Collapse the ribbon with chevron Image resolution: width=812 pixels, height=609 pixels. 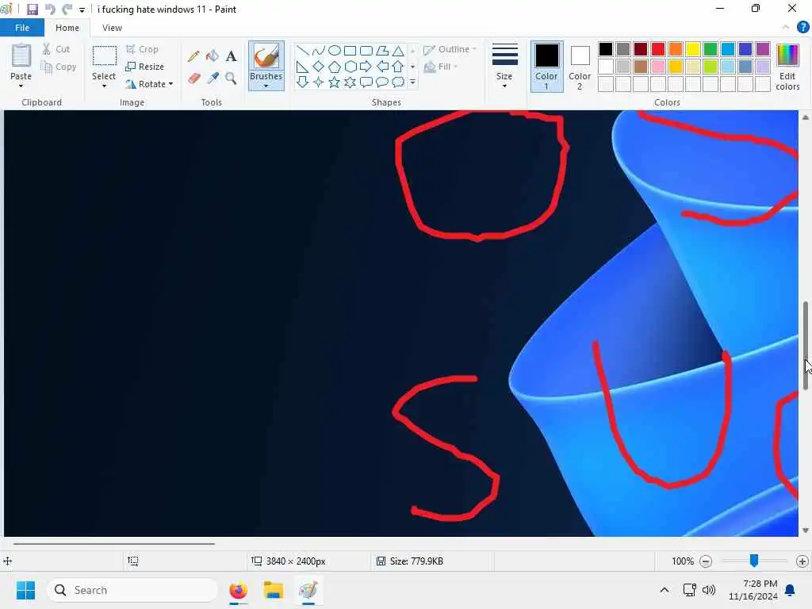coord(786,28)
